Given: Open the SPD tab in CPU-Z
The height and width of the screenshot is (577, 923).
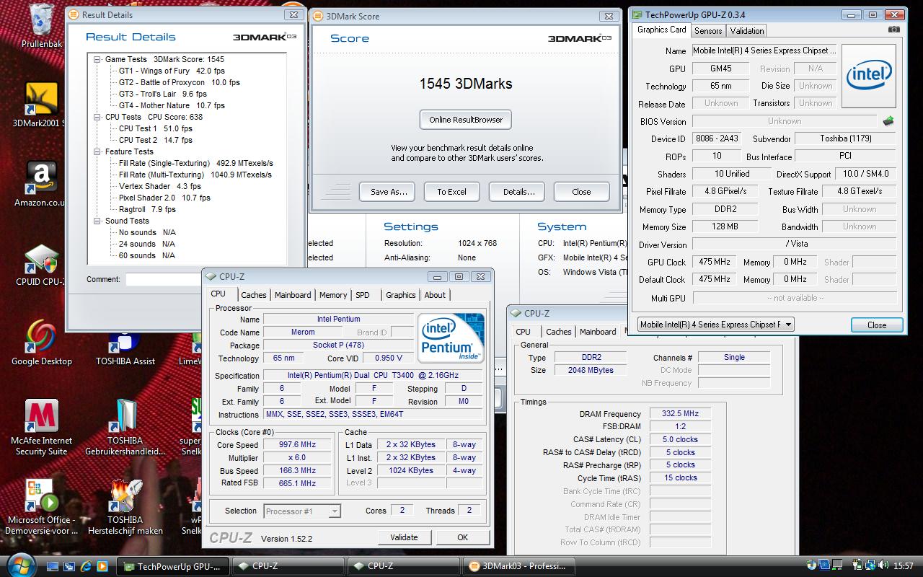Looking at the screenshot, I should (363, 295).
